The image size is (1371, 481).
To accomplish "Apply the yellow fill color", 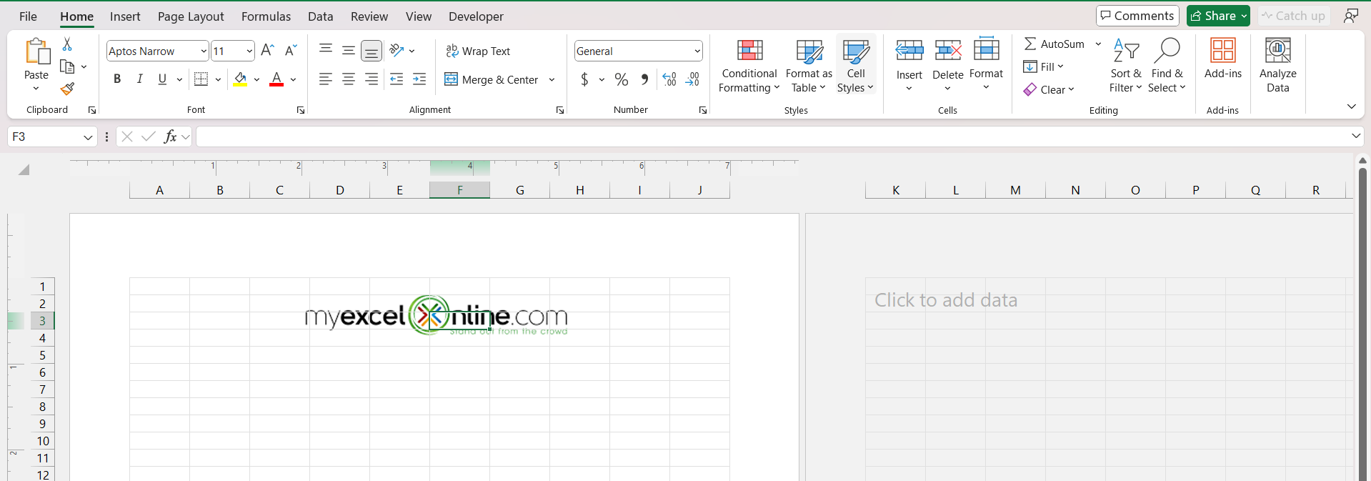I will point(240,79).
